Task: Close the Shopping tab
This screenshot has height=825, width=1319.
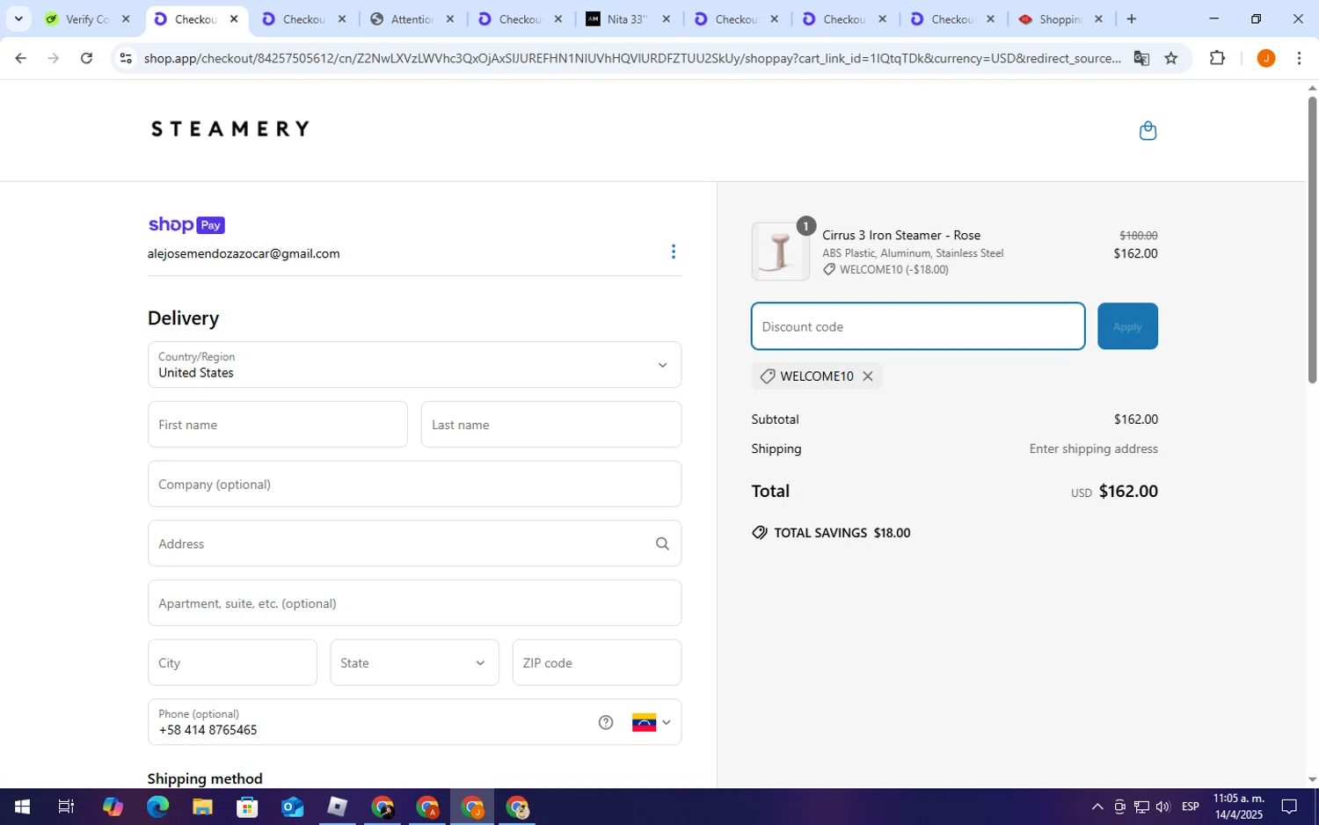Action: (1098, 18)
